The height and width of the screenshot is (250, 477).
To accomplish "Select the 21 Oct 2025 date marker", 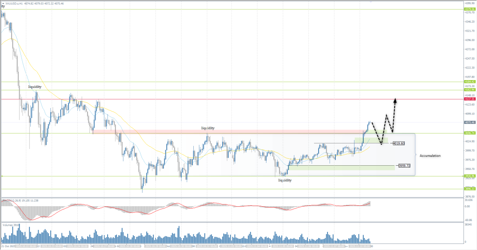I will tap(9, 245).
